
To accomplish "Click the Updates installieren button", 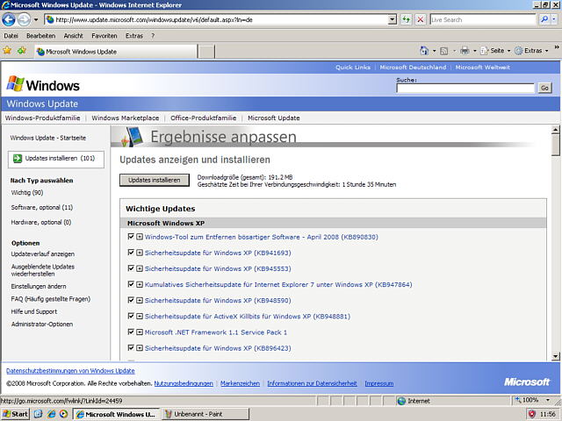I will [155, 180].
